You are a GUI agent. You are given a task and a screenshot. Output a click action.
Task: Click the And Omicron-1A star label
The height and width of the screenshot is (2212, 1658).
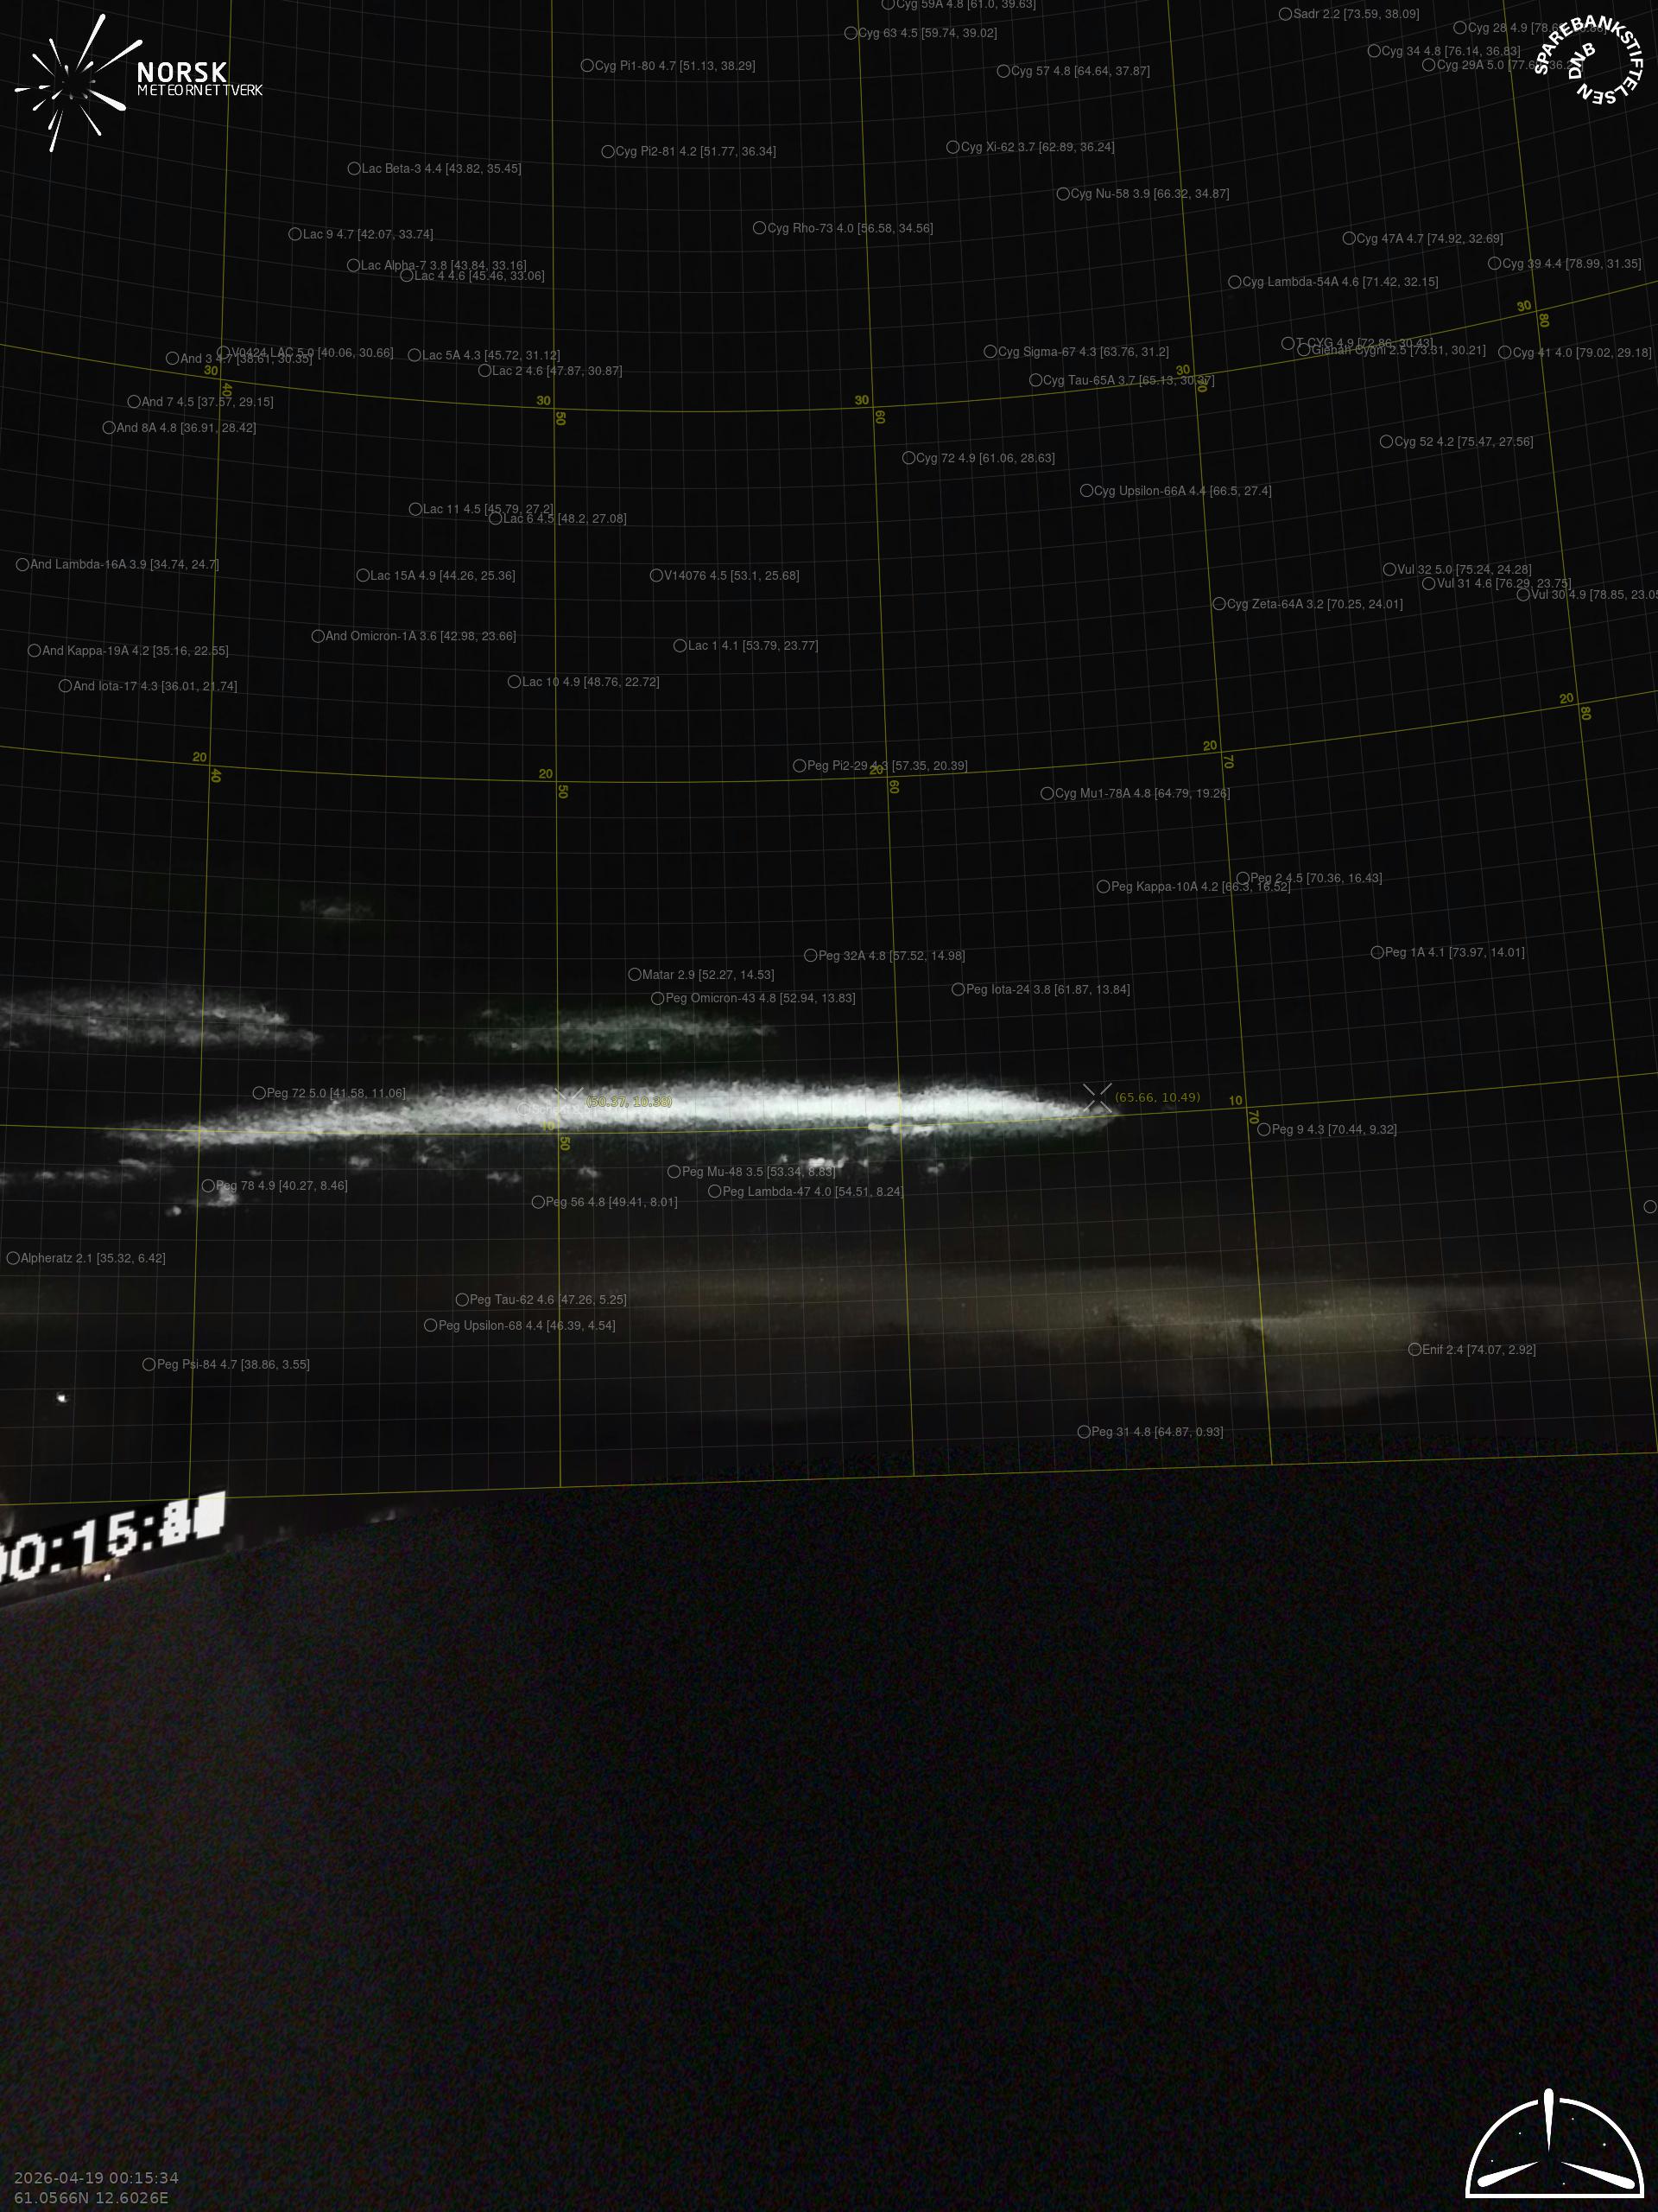click(x=421, y=636)
